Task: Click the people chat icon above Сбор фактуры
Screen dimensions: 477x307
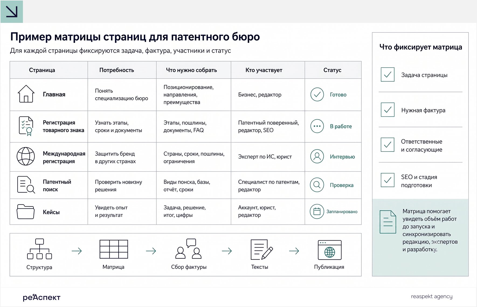Action: click(x=189, y=249)
